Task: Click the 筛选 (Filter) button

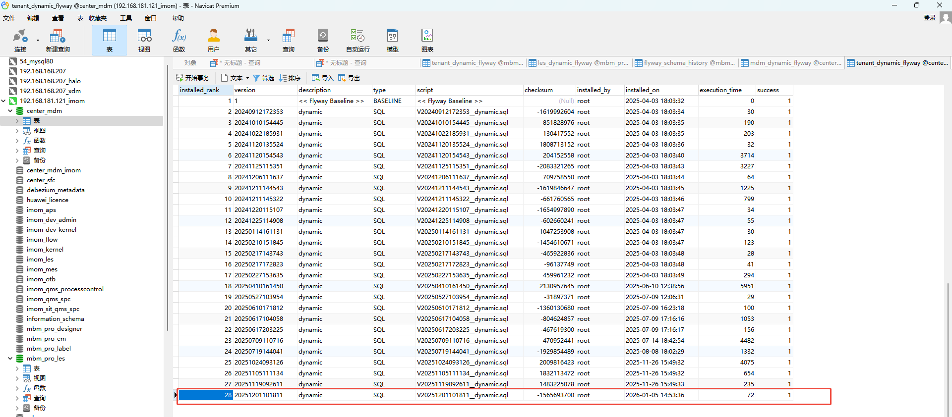Action: point(263,78)
